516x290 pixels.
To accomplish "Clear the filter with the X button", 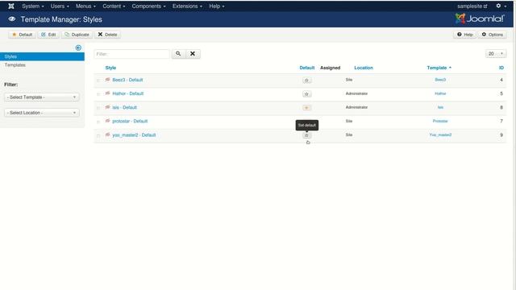I will pyautogui.click(x=193, y=54).
